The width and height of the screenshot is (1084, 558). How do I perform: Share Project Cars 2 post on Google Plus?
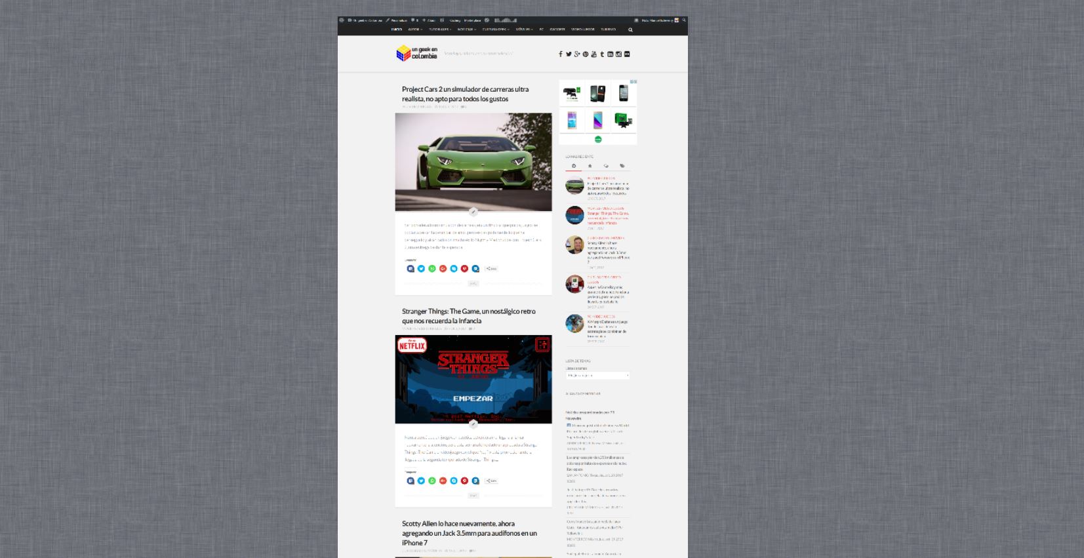443,268
